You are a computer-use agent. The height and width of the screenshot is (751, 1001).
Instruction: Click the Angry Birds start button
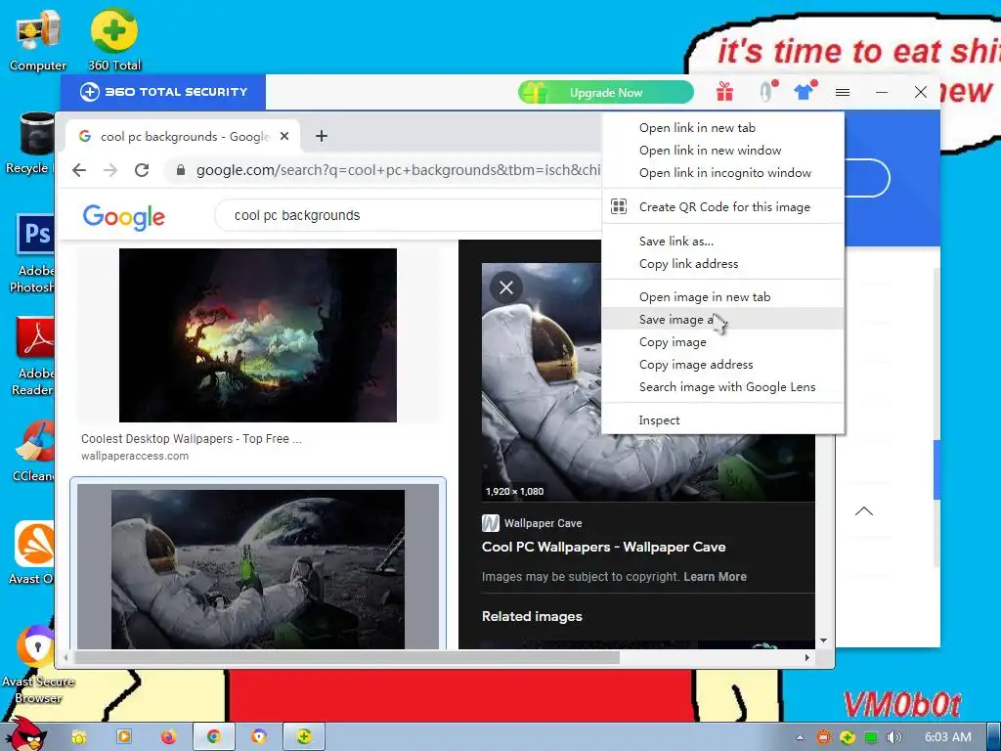pyautogui.click(x=24, y=734)
